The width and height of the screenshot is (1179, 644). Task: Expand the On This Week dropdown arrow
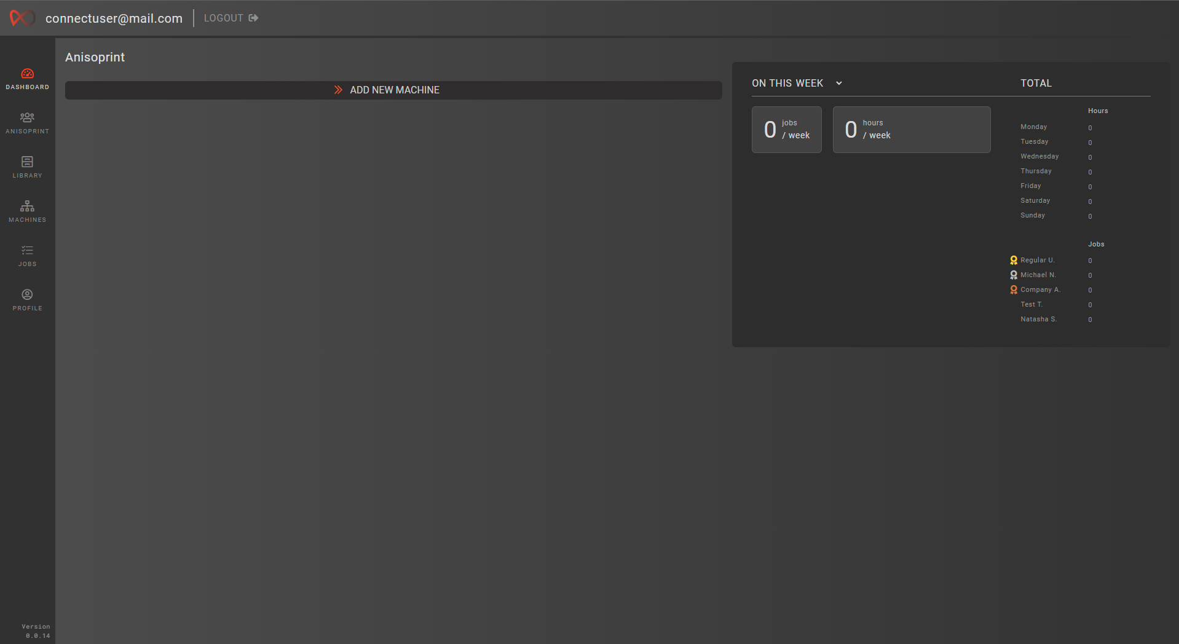(x=839, y=84)
